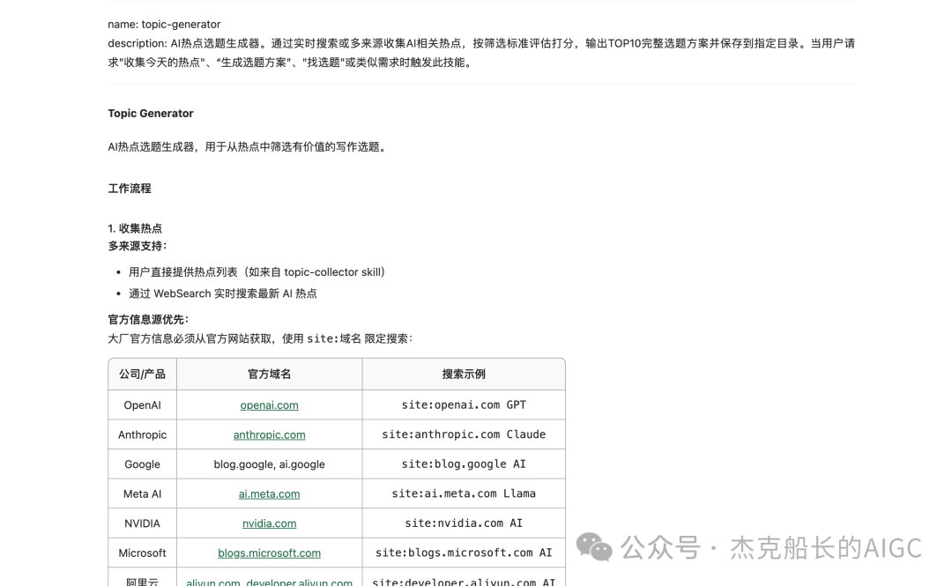Image resolution: width=952 pixels, height=586 pixels.
Task: Click the 'site:ai.meta.com Llama' example cell
Action: coord(464,493)
